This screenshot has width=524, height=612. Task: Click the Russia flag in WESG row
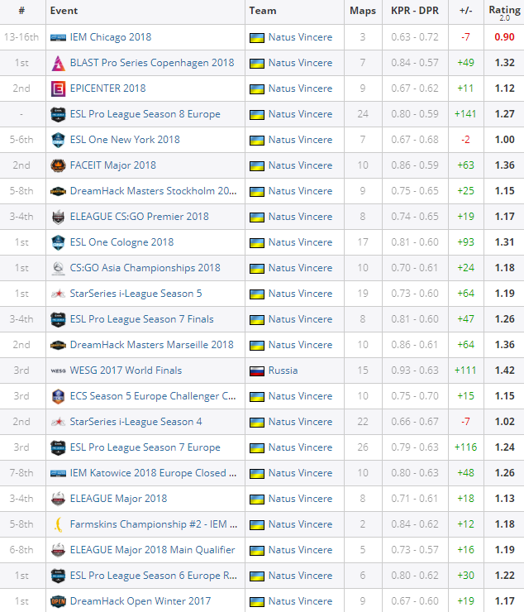(x=257, y=371)
